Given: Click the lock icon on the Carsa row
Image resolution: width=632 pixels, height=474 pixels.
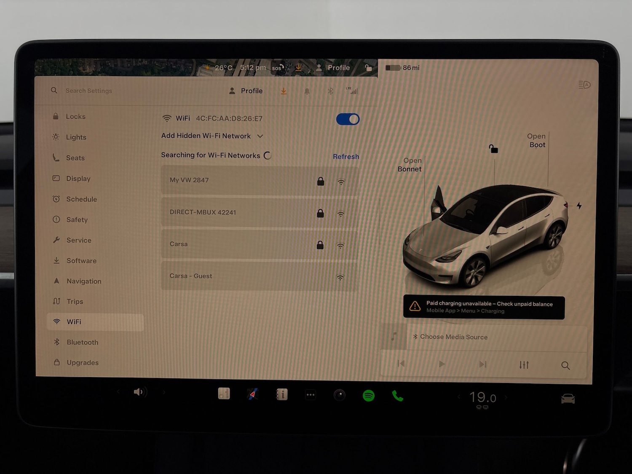Looking at the screenshot, I should coord(320,245).
